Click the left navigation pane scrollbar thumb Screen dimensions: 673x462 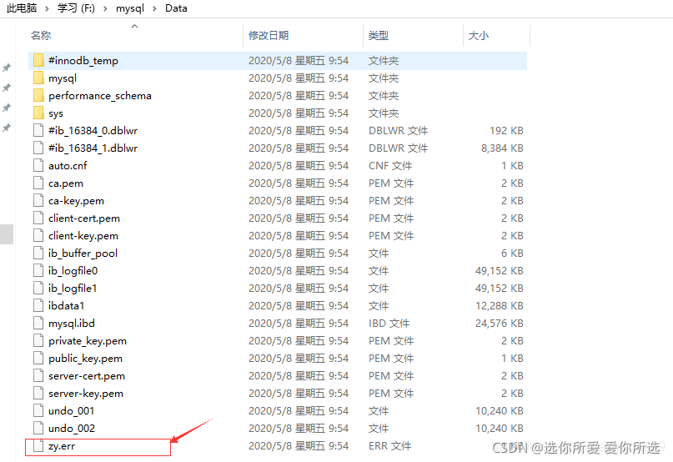(7, 234)
